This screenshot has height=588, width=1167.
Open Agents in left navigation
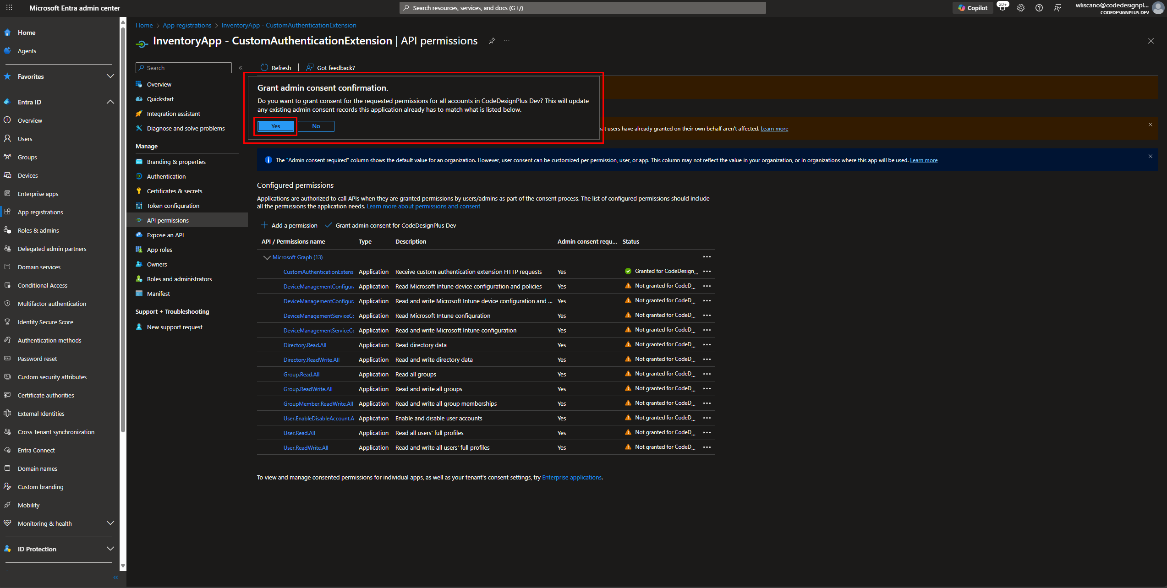pyautogui.click(x=27, y=51)
